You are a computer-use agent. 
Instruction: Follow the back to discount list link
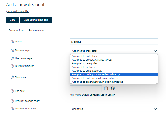[18, 11]
